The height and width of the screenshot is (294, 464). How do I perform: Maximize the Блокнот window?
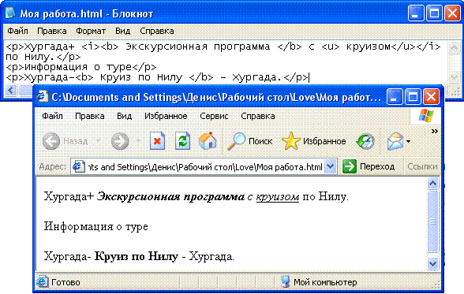tap(434, 13)
